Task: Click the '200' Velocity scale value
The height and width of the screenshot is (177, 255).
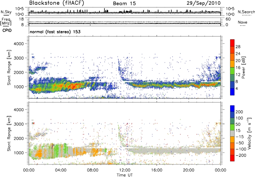Action: [x=239, y=112]
